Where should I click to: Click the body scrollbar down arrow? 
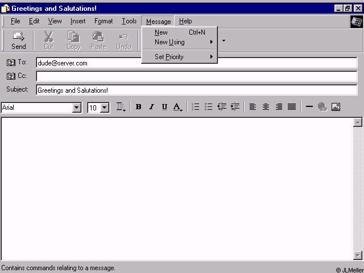[x=358, y=255]
